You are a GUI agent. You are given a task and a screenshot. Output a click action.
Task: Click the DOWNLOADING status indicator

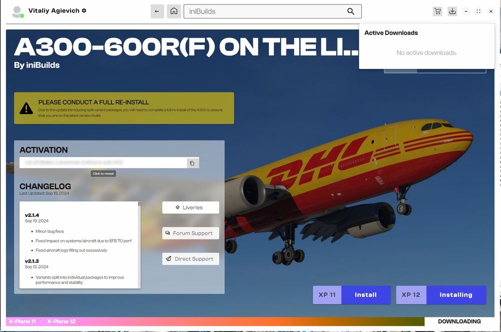tap(459, 321)
